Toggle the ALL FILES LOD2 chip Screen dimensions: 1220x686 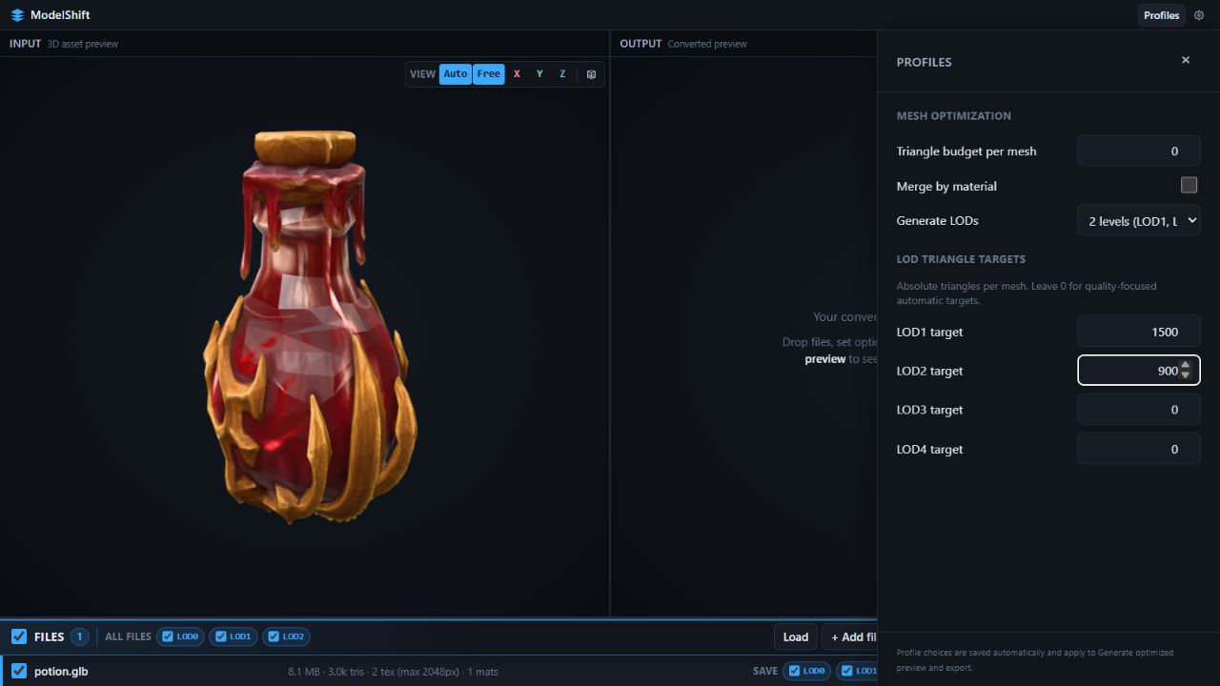(286, 636)
